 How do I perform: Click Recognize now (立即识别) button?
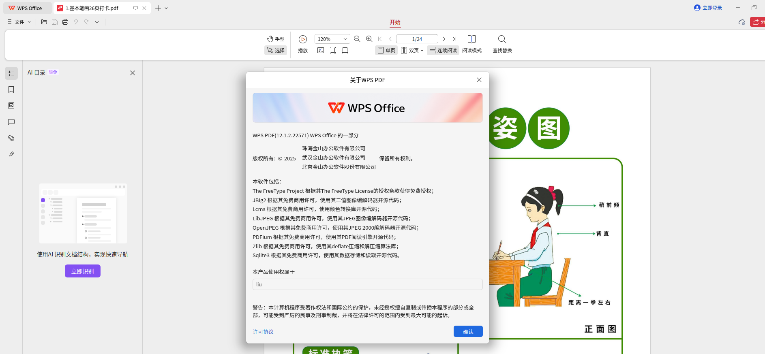point(83,271)
